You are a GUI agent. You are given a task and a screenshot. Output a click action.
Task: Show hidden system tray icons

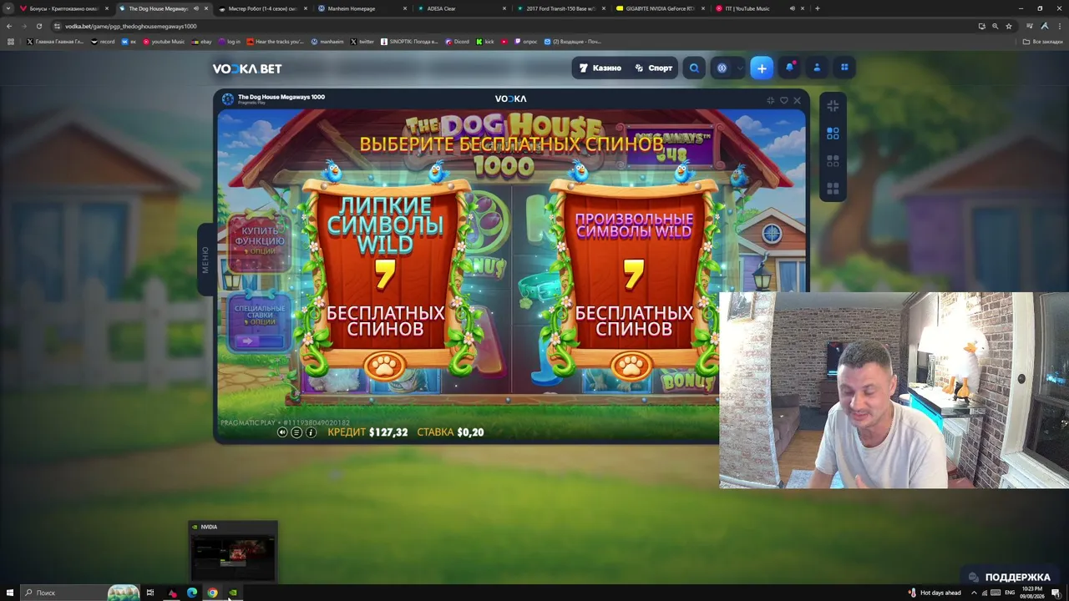point(973,593)
